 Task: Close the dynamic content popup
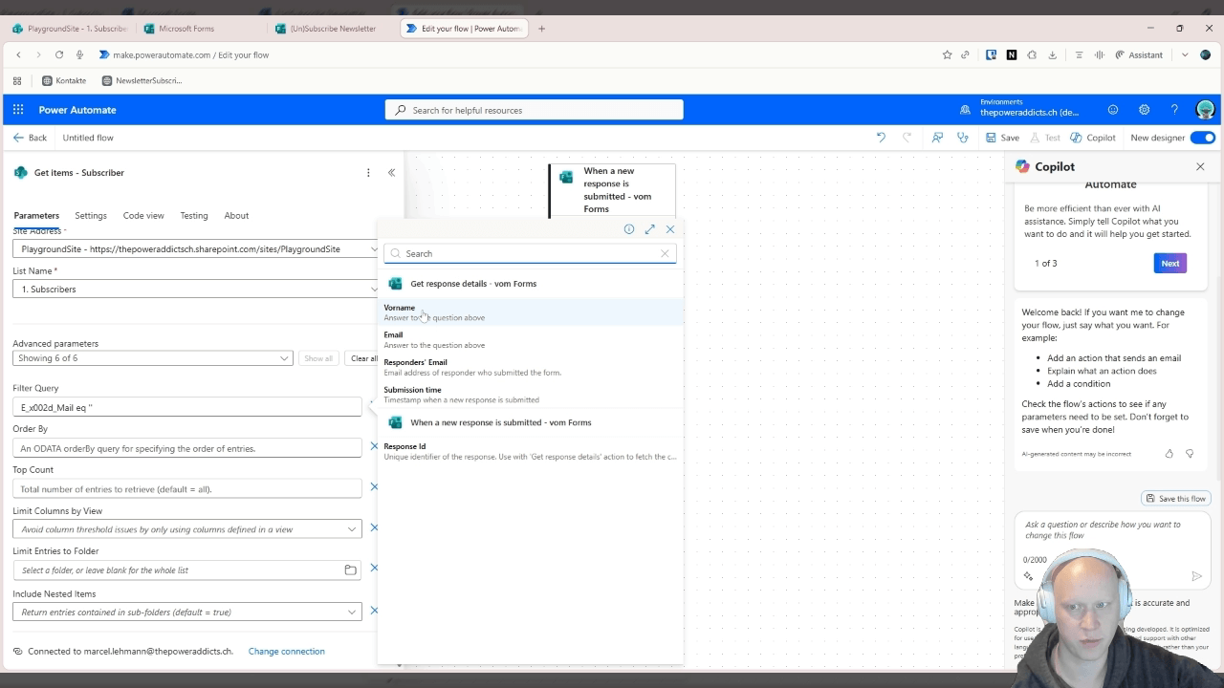[670, 229]
